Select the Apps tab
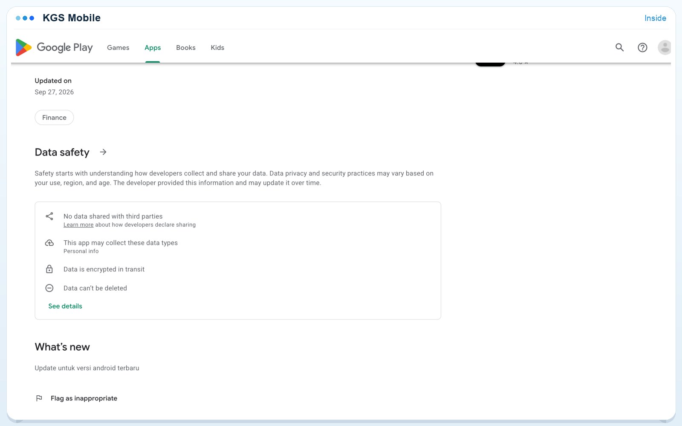 pyautogui.click(x=153, y=48)
